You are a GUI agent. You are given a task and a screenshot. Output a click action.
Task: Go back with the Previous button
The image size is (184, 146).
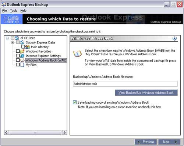click(x=146, y=142)
